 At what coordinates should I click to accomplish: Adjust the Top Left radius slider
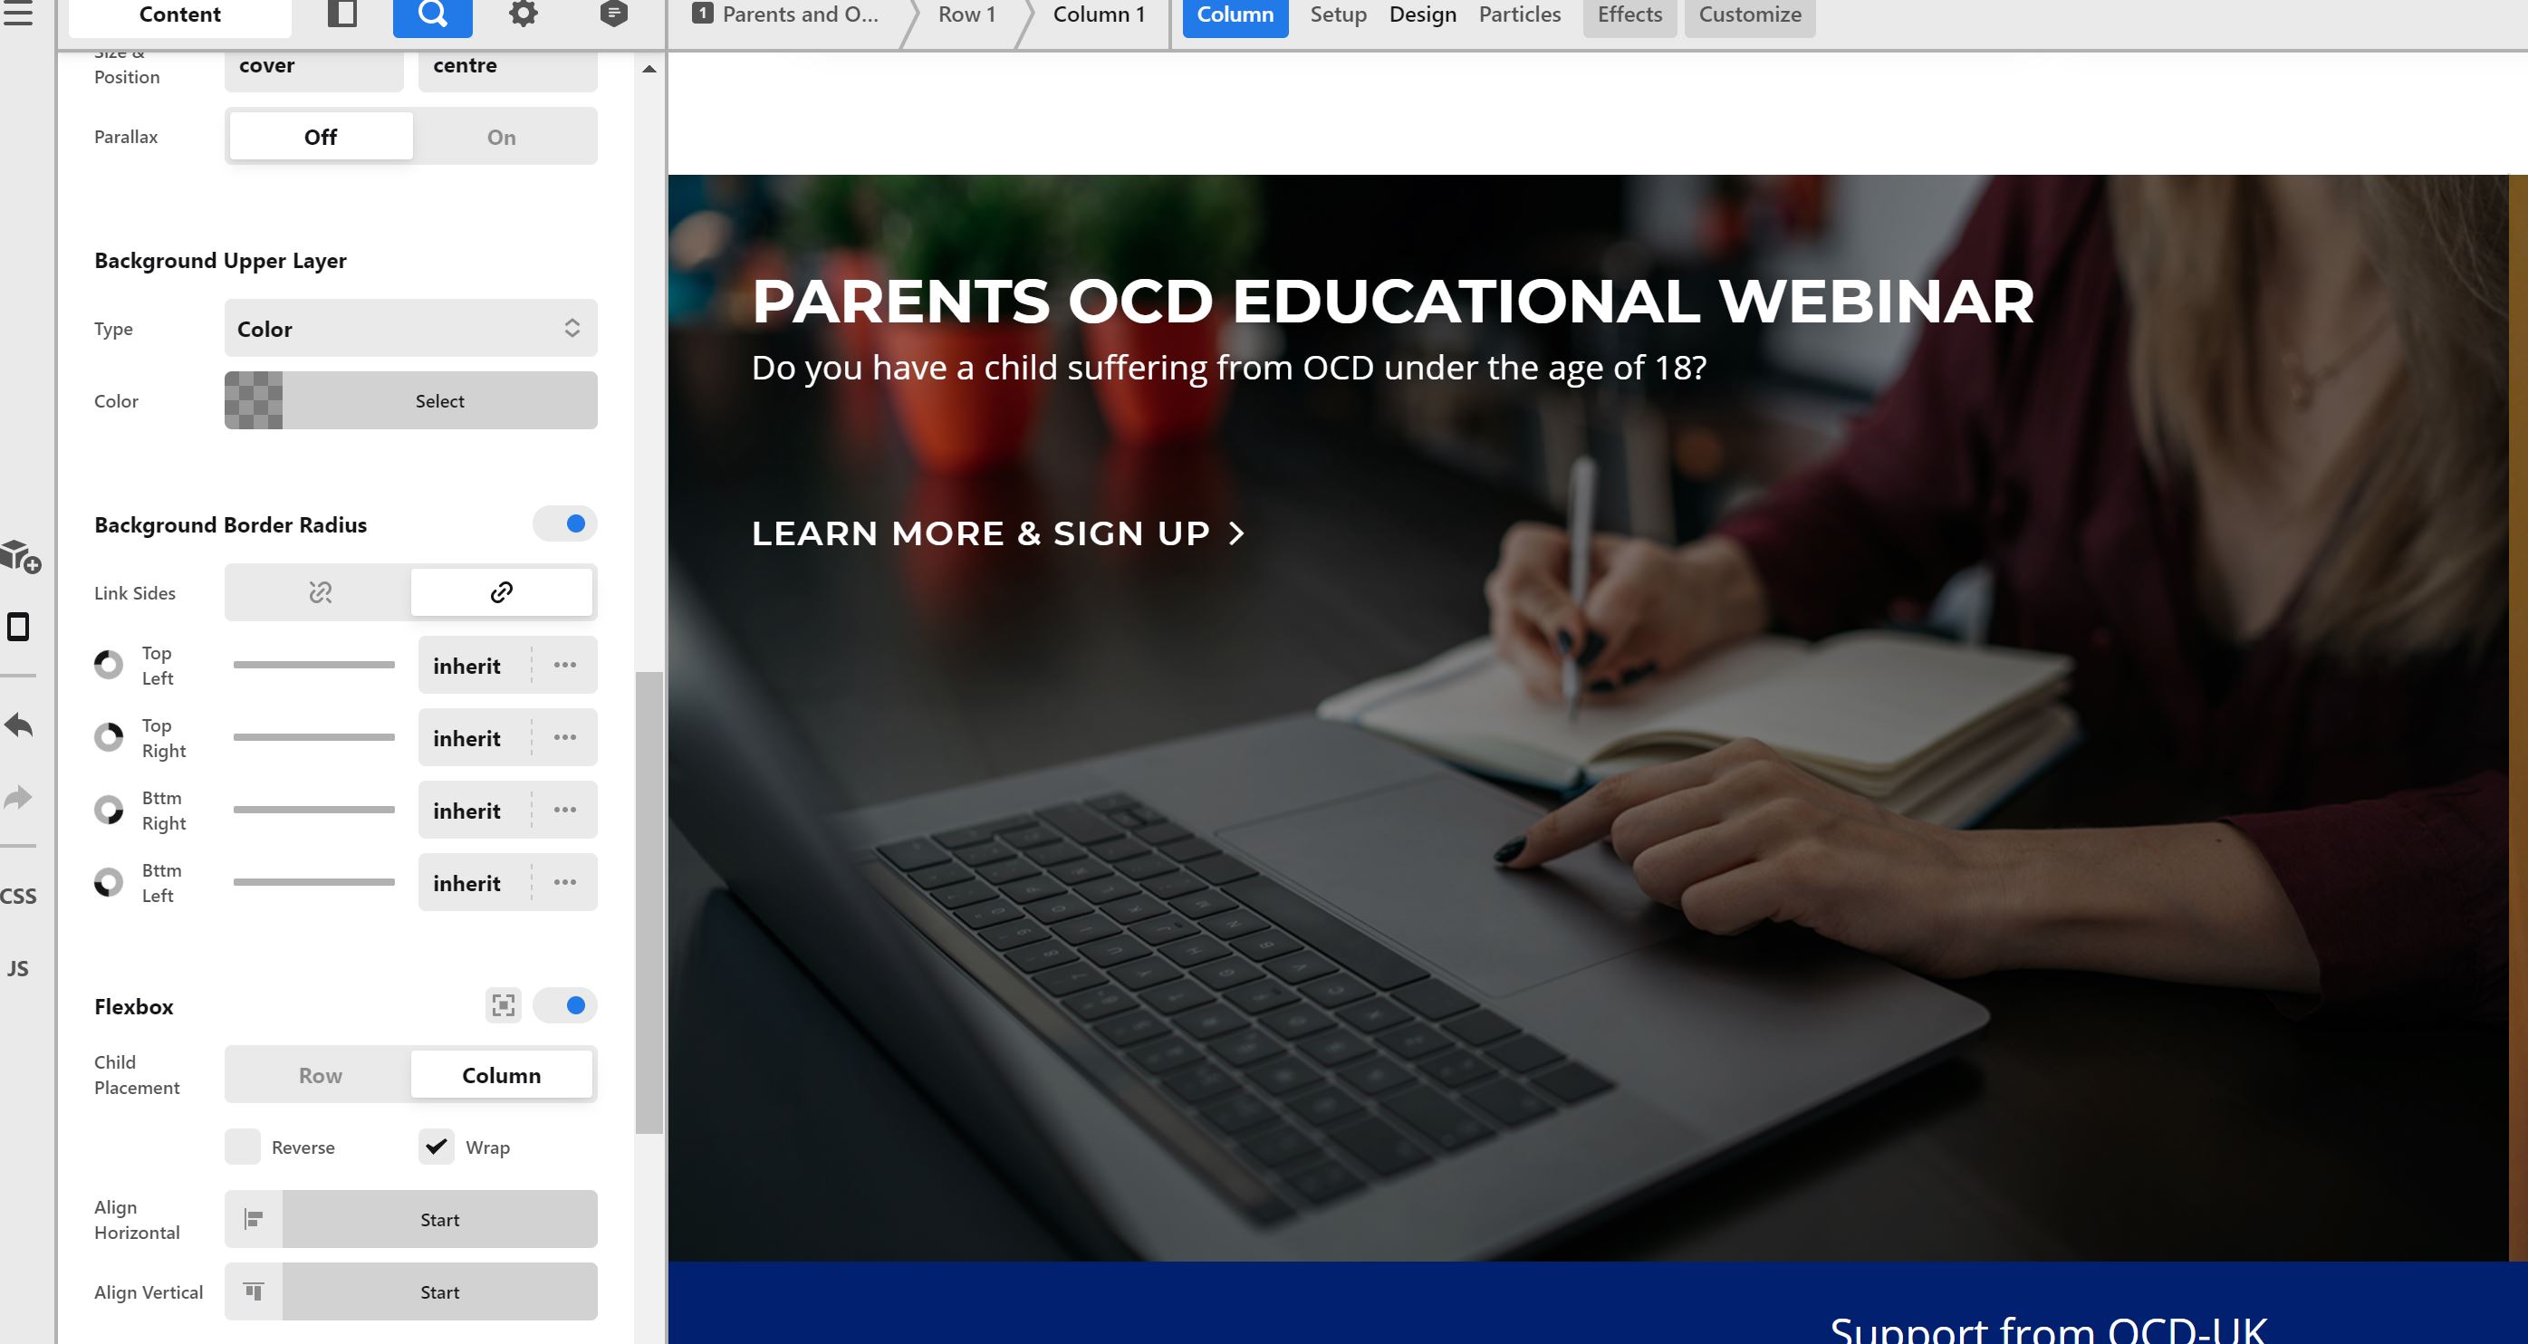314,665
